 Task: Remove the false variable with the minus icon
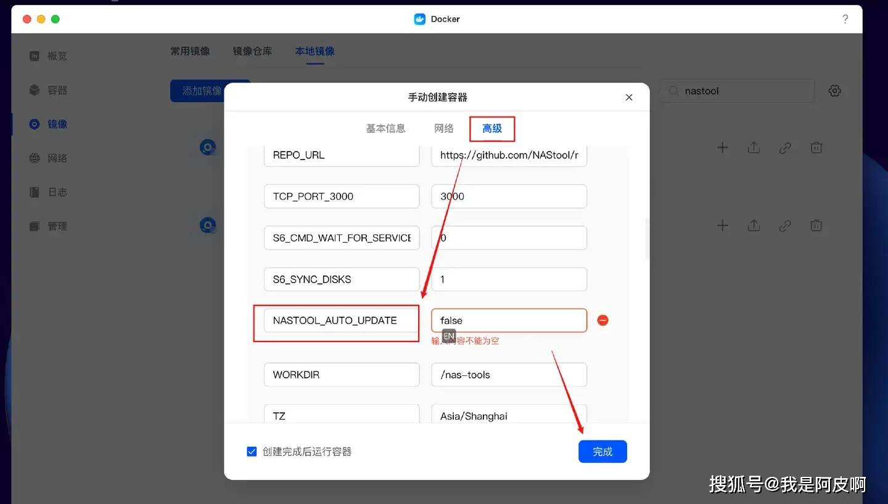tap(602, 320)
